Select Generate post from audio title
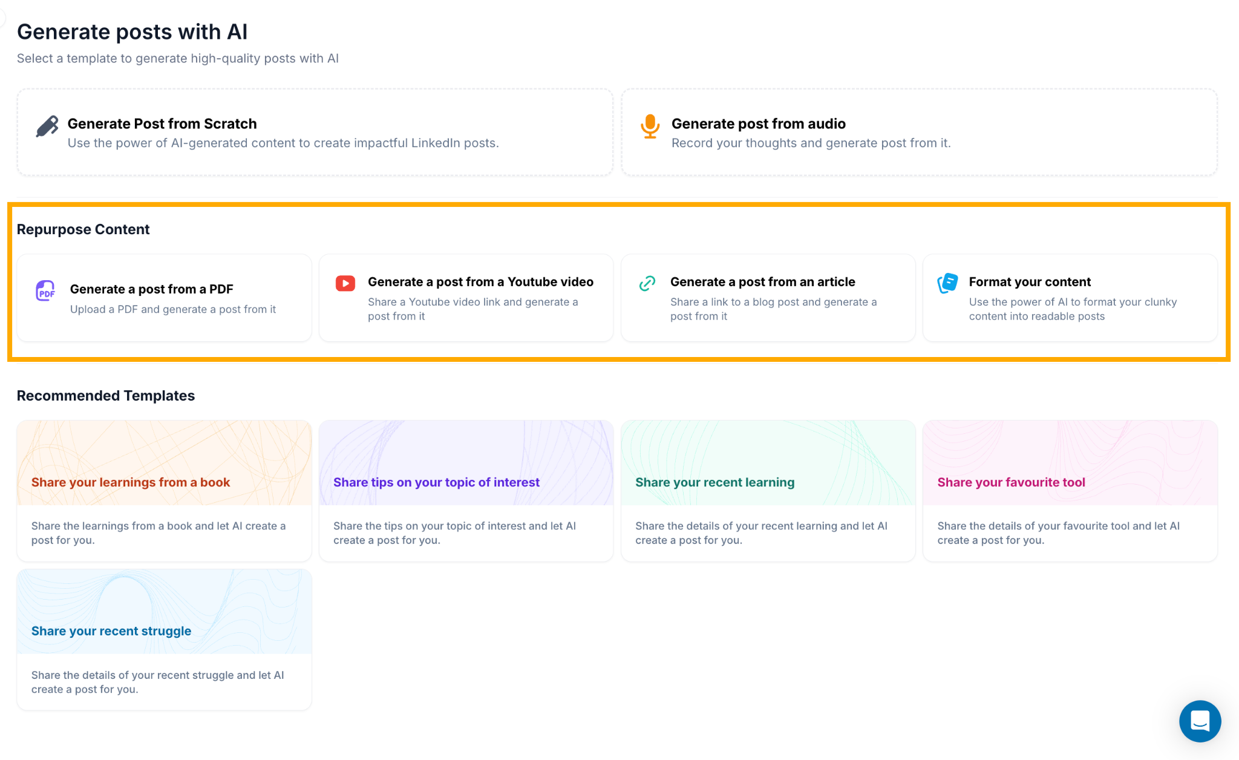Image resolution: width=1239 pixels, height=760 pixels. coord(759,123)
